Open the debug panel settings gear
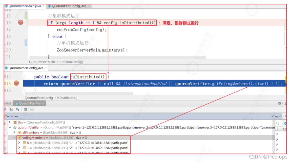This screenshot has height=162, width=291. point(280,103)
